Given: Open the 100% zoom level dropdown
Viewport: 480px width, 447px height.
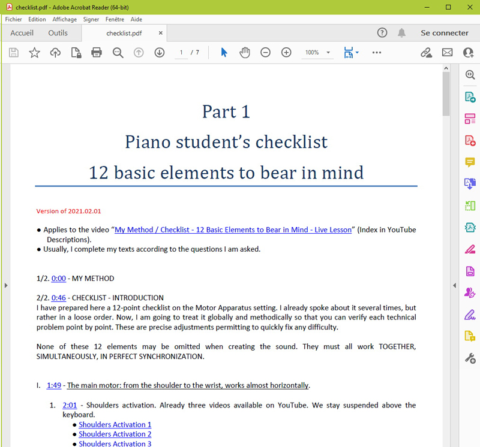Looking at the screenshot, I should (317, 53).
